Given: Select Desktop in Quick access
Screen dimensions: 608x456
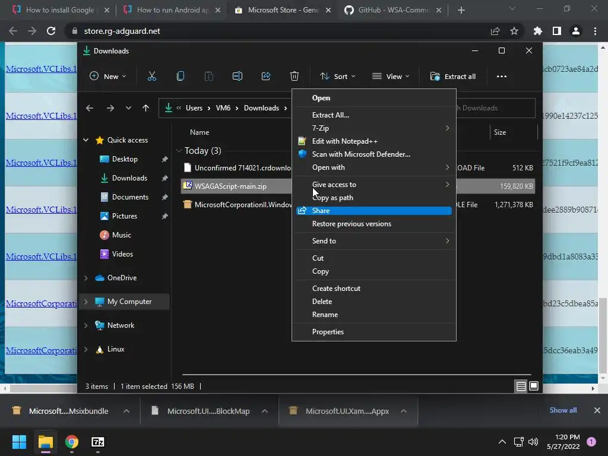Looking at the screenshot, I should [x=125, y=159].
